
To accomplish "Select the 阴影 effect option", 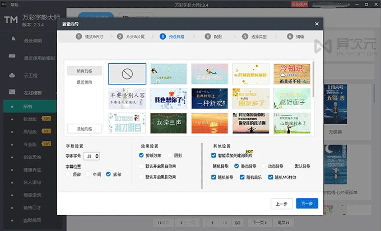I will click(x=170, y=155).
